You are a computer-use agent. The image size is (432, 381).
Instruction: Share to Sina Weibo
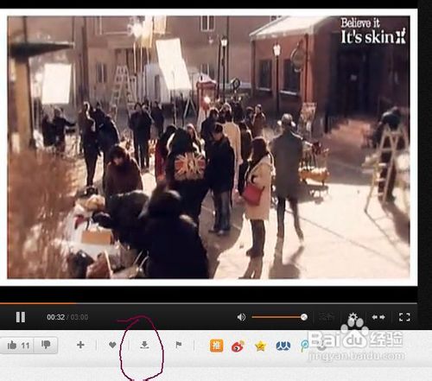(x=238, y=346)
